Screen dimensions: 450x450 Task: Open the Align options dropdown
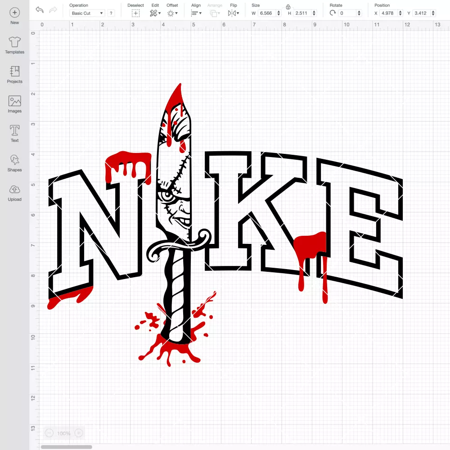pyautogui.click(x=196, y=13)
